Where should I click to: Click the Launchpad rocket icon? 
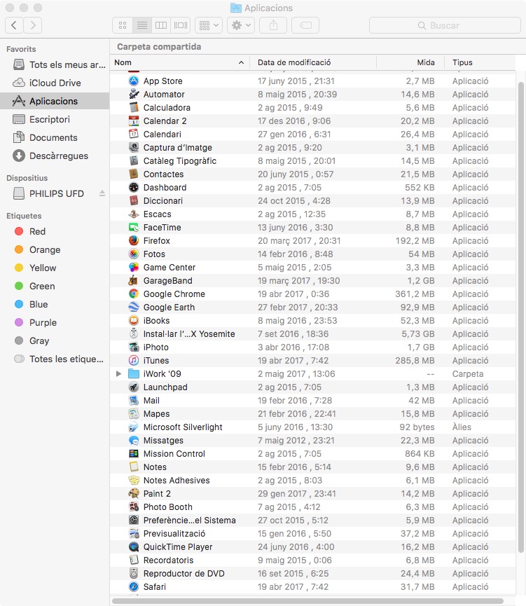point(134,387)
